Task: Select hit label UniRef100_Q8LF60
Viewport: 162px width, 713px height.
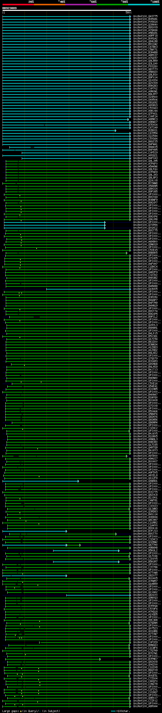Action: [145, 169]
